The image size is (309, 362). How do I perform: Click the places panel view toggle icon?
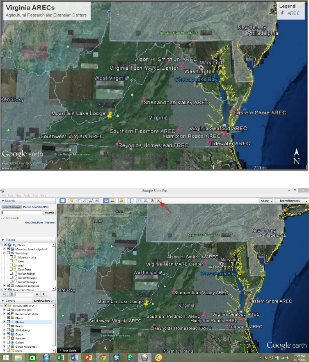[11, 294]
